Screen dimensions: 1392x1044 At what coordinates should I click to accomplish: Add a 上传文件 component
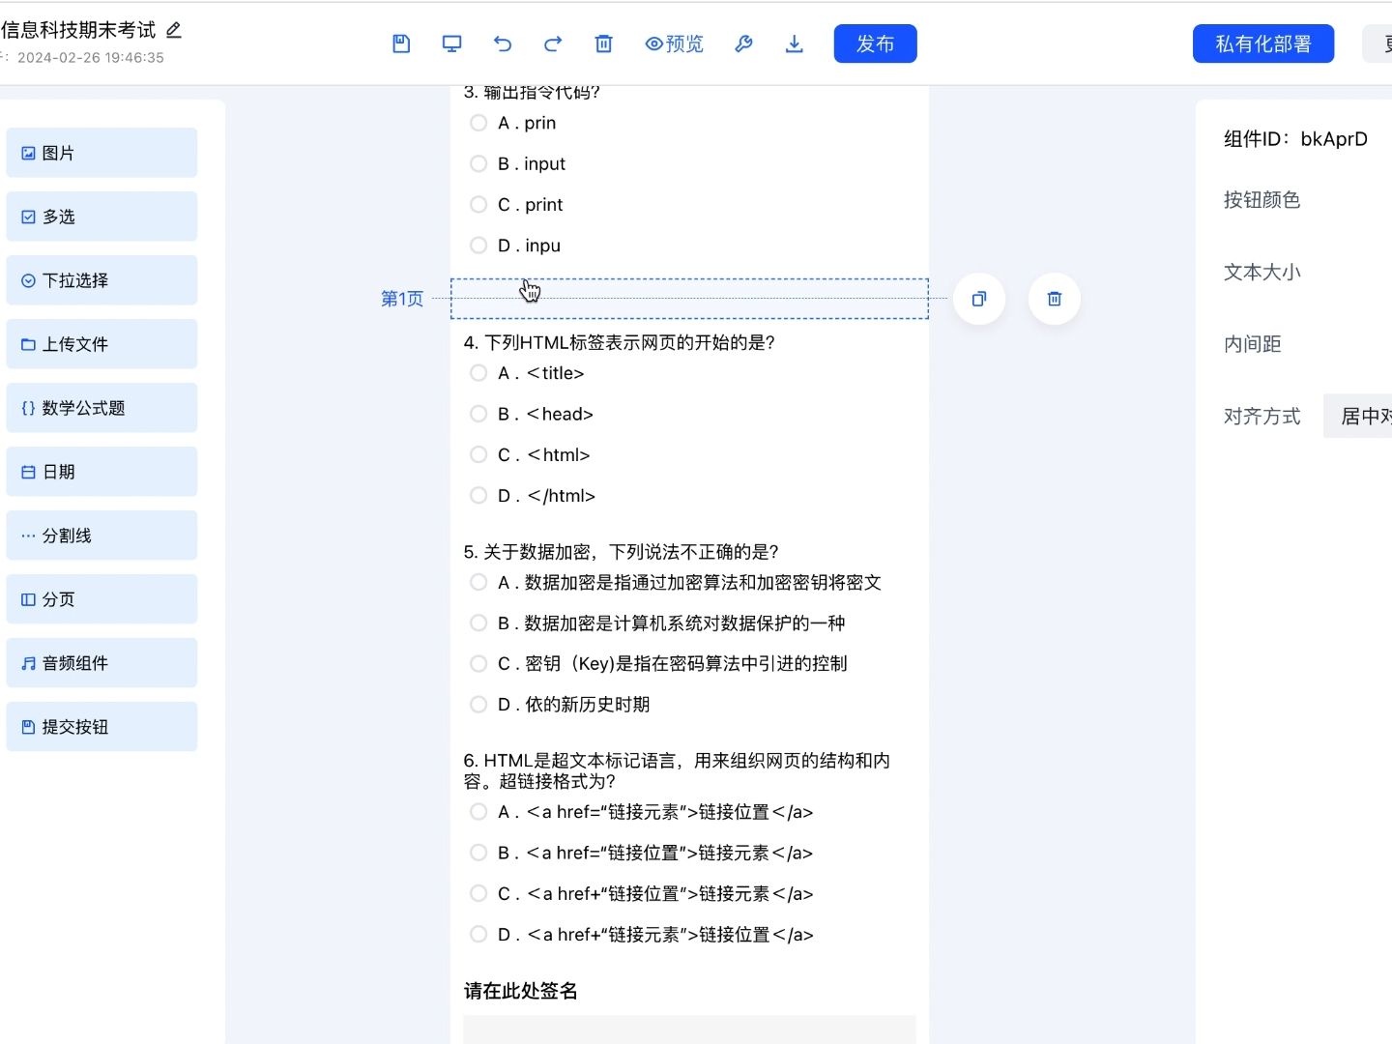pyautogui.click(x=101, y=344)
